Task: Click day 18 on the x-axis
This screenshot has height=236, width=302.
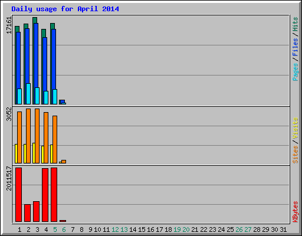Action: [x=168, y=230]
